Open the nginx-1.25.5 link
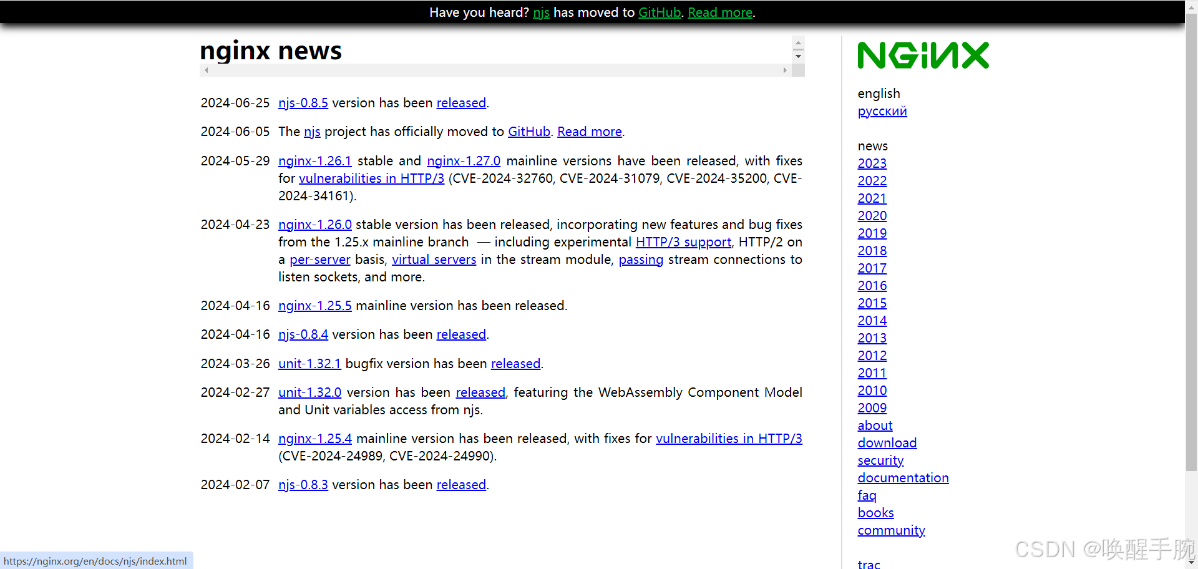Screen dimensions: 1198x569 click(315, 306)
